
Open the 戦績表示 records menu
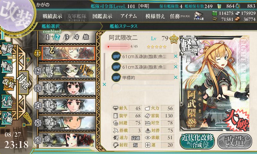pyautogui.click(x=52, y=16)
